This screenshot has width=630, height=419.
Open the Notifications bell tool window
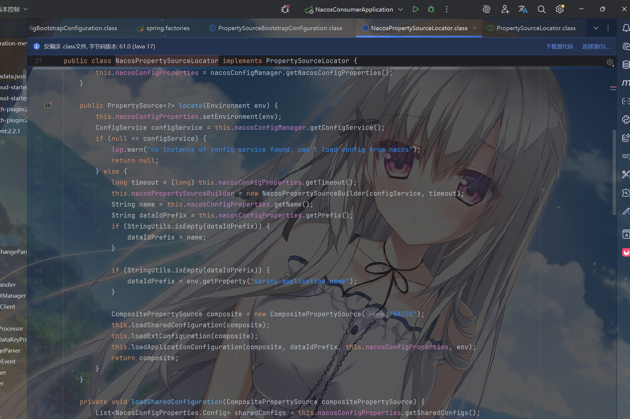tap(626, 28)
